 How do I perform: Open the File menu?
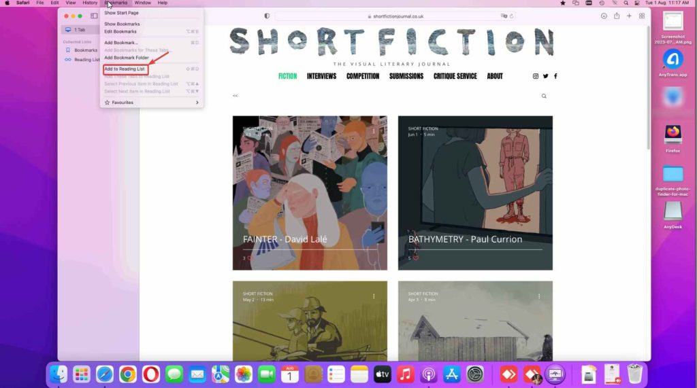[x=40, y=3]
